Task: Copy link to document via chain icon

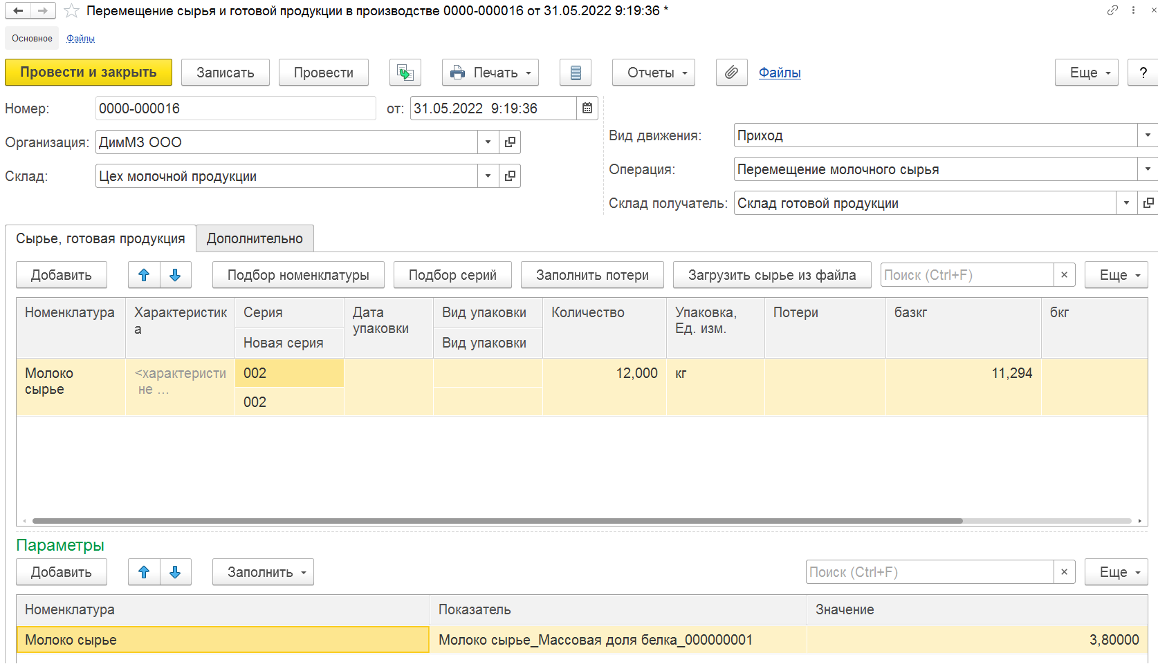Action: [1112, 10]
